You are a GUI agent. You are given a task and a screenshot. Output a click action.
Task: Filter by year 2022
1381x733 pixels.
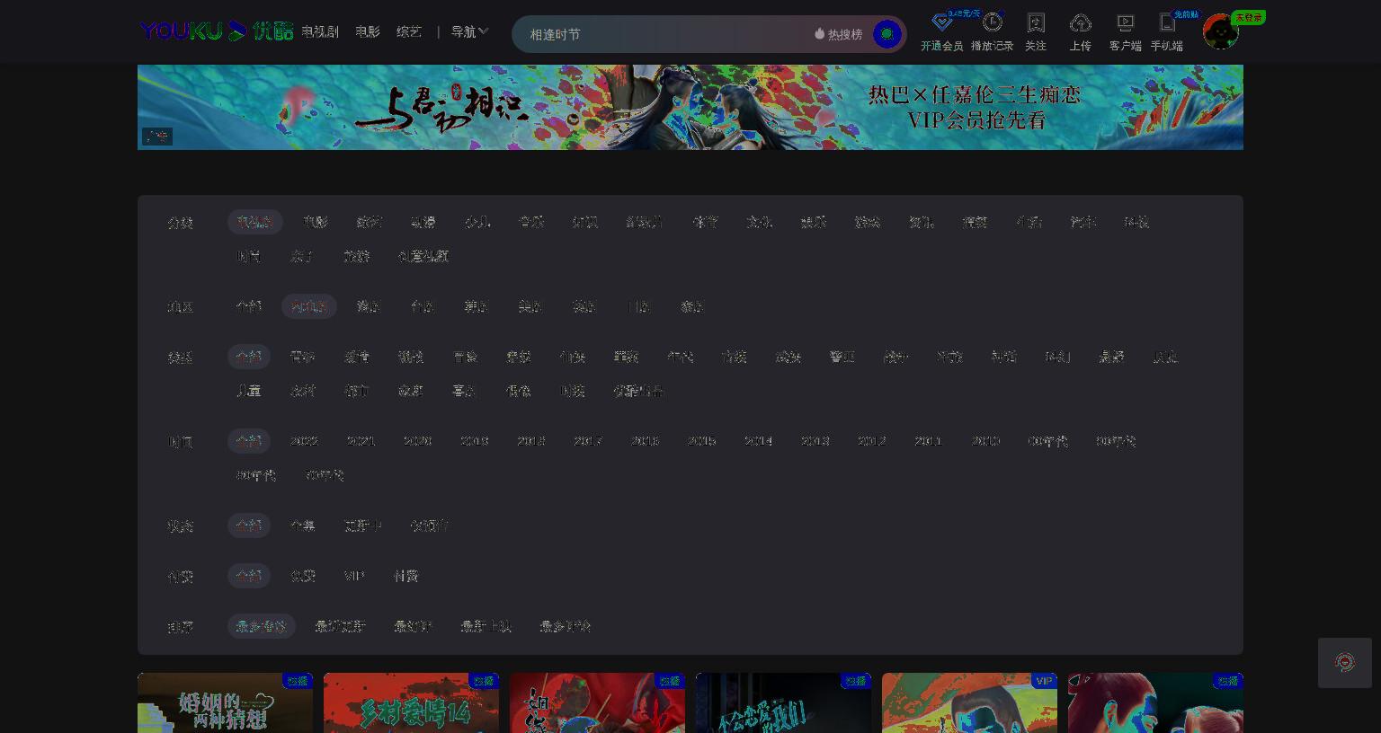(304, 441)
